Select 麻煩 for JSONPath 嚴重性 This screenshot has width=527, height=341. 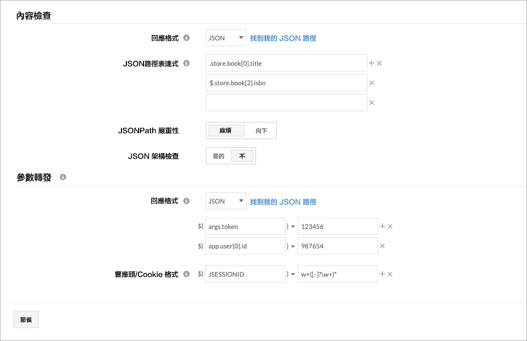[226, 131]
